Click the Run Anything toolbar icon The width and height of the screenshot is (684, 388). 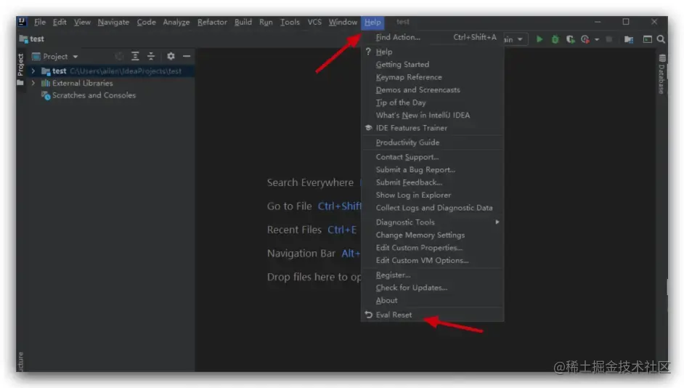click(648, 39)
